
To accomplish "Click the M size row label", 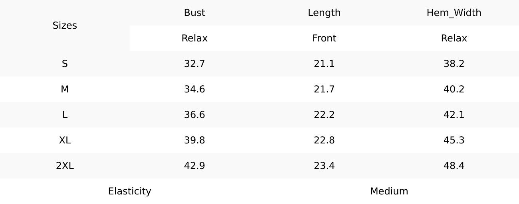I will [65, 89].
